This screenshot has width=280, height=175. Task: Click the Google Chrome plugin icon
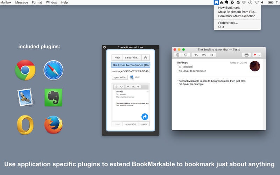click(25, 70)
